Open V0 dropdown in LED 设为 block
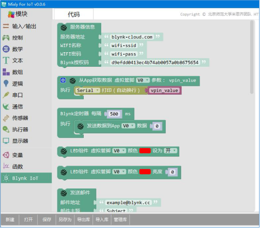Image resolution: width=260 pixels, height=228 pixels. click(119, 151)
